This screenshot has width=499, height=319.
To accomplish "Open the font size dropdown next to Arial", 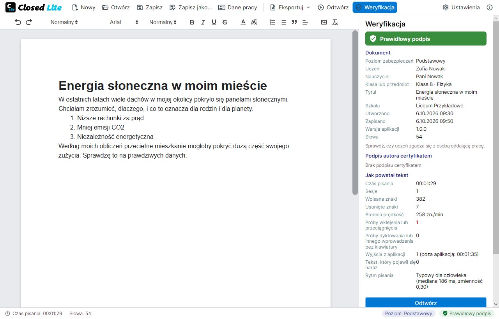I will click(163, 22).
